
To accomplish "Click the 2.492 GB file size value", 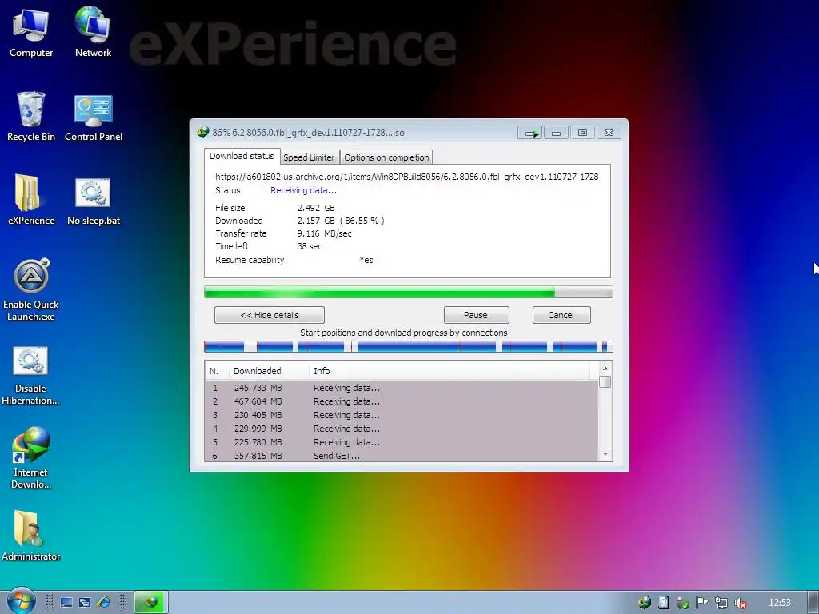I will click(316, 208).
